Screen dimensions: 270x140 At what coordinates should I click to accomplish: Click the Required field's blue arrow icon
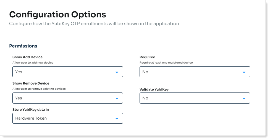point(244,72)
